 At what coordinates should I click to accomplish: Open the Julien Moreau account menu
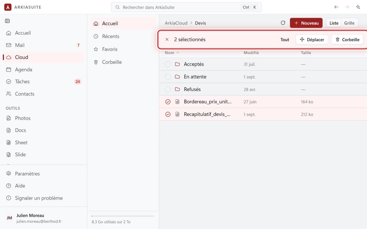point(44,218)
